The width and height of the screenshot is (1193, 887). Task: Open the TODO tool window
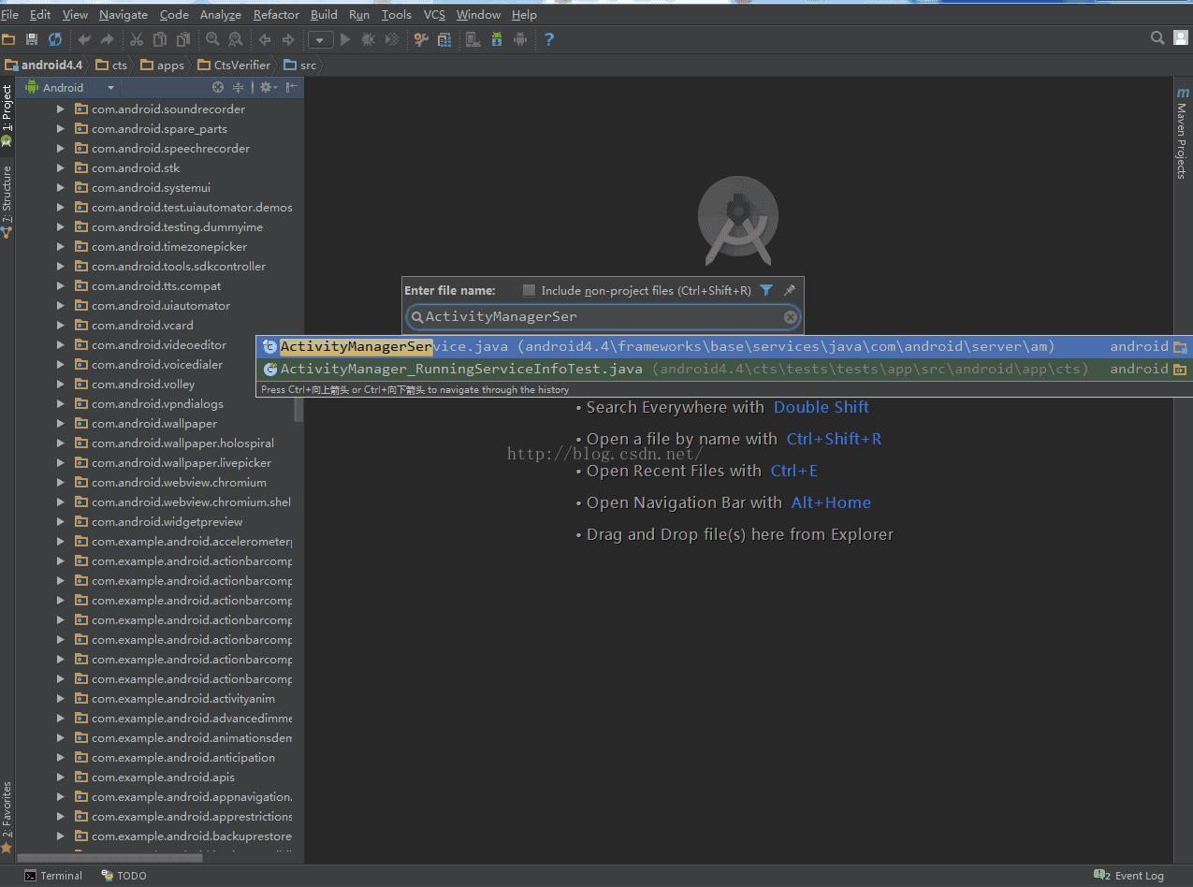(x=124, y=876)
